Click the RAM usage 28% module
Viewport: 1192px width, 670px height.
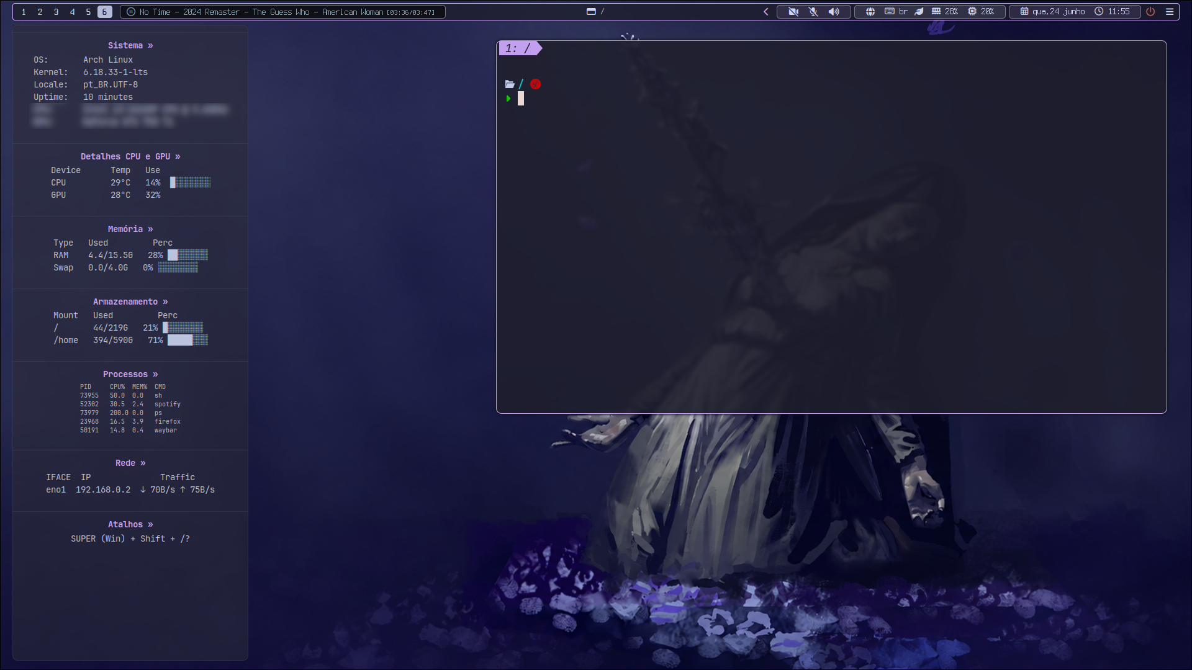click(x=945, y=12)
